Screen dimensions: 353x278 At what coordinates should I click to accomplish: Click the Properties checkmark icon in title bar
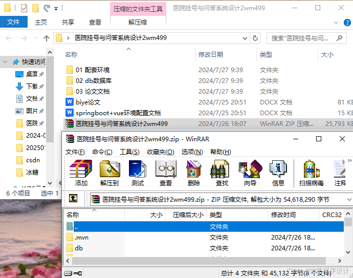click(24, 8)
